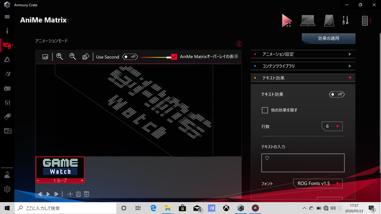Zoom out on the matrix canvas

(72, 57)
